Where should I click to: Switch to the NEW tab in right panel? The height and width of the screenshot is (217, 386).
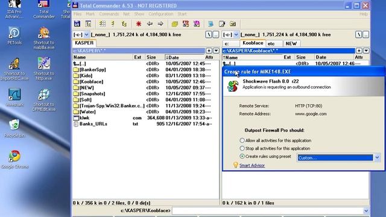click(291, 43)
